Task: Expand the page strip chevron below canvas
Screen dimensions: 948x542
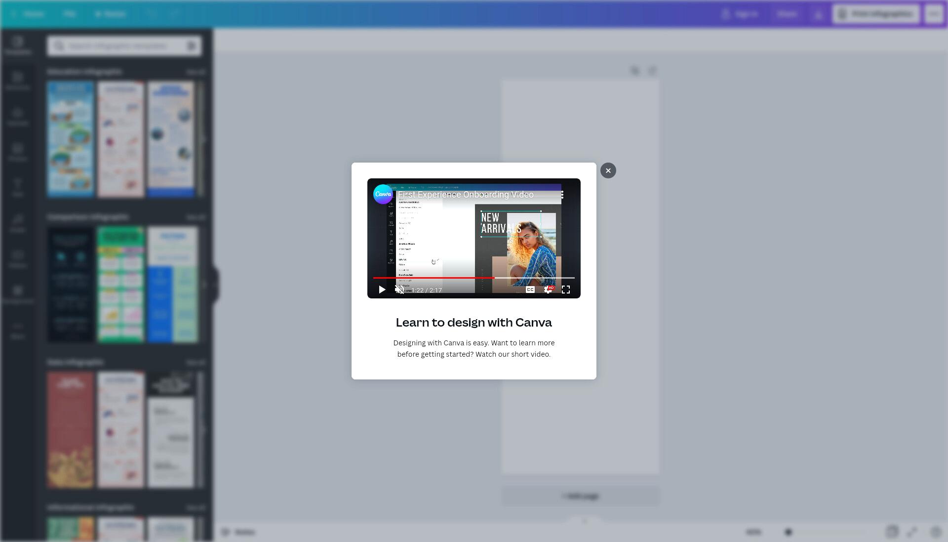Action: [x=585, y=521]
